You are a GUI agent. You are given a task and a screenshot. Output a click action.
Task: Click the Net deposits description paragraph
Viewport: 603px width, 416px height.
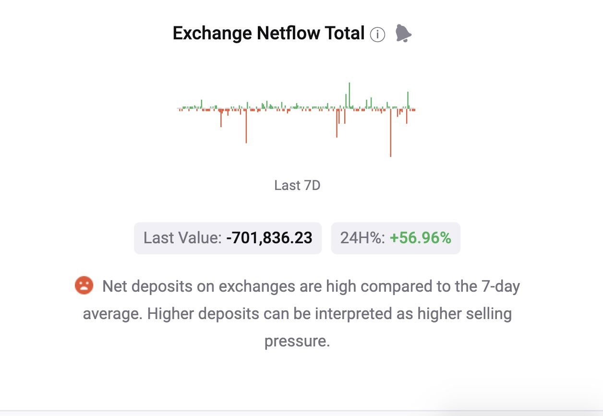297,314
